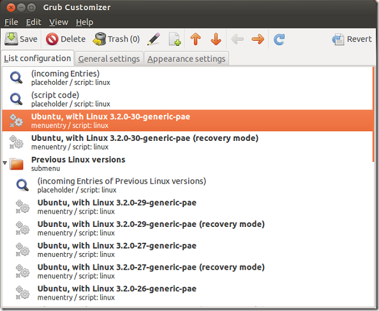Viewport: 379px width, 311px height.
Task: Open the File menu
Action: (11, 22)
